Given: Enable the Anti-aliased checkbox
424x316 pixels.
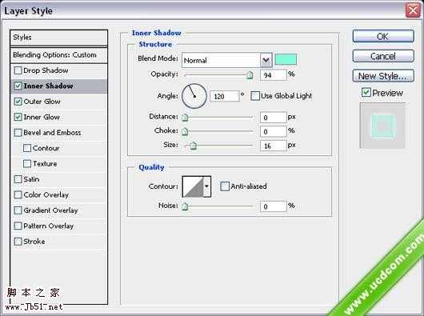Looking at the screenshot, I should coord(225,186).
